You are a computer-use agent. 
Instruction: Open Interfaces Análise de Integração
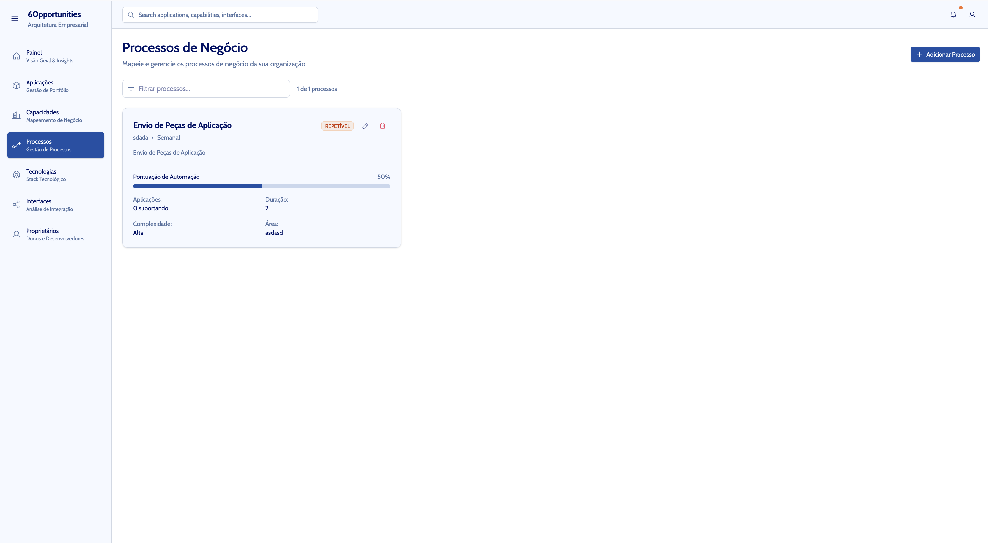pyautogui.click(x=55, y=205)
